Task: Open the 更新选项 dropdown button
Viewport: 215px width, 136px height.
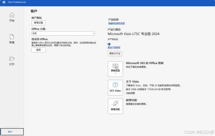Action: pyautogui.click(x=115, y=69)
